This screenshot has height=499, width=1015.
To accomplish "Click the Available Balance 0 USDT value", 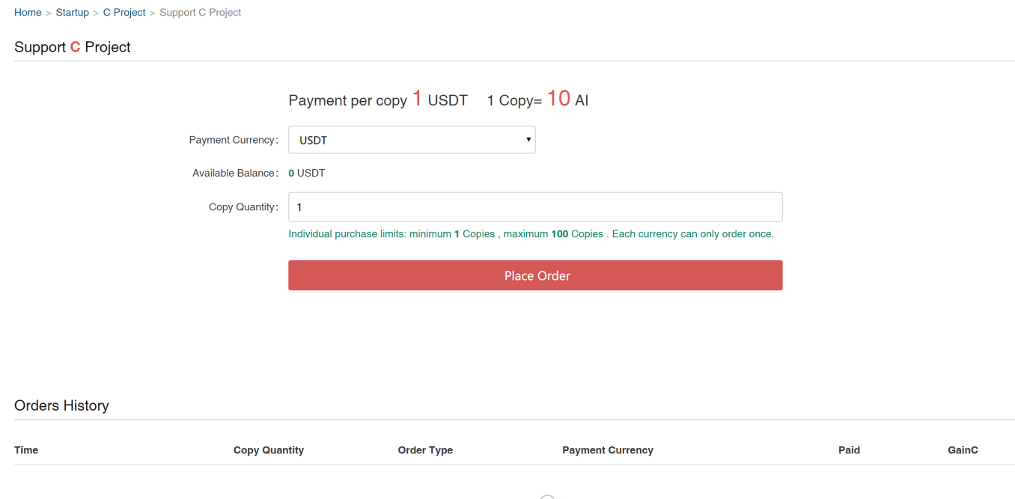I will tap(307, 173).
